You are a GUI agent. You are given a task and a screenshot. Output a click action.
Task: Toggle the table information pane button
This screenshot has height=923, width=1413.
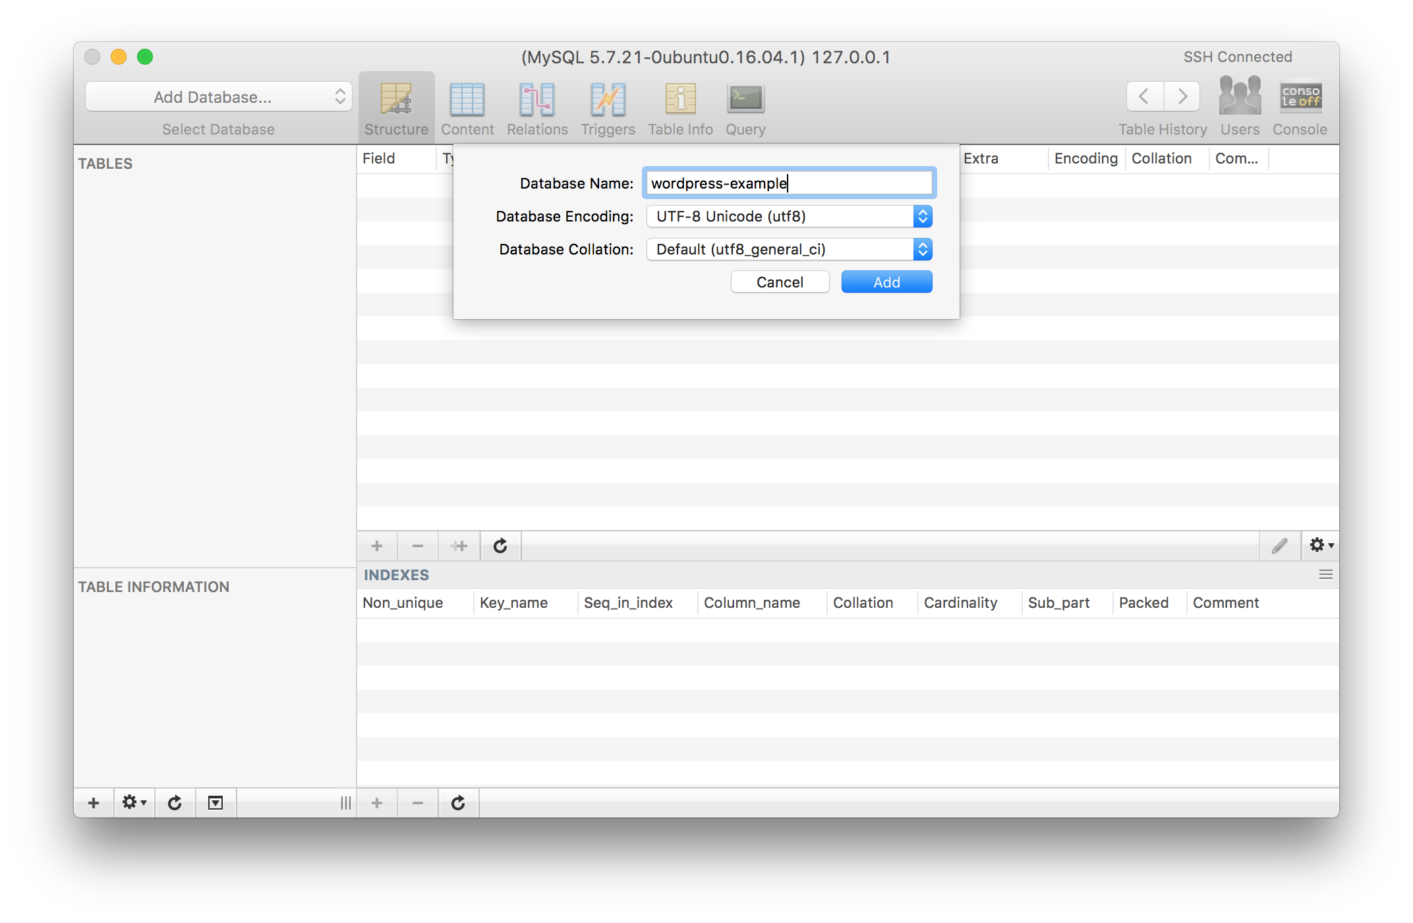pyautogui.click(x=216, y=803)
